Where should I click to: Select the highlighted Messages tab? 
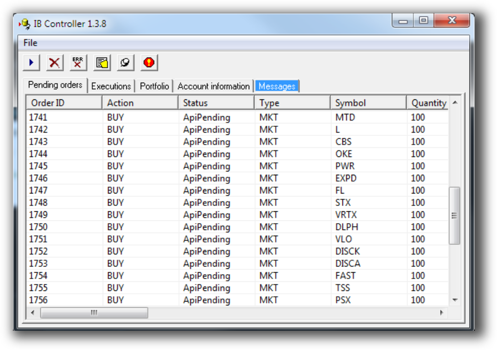pos(277,86)
